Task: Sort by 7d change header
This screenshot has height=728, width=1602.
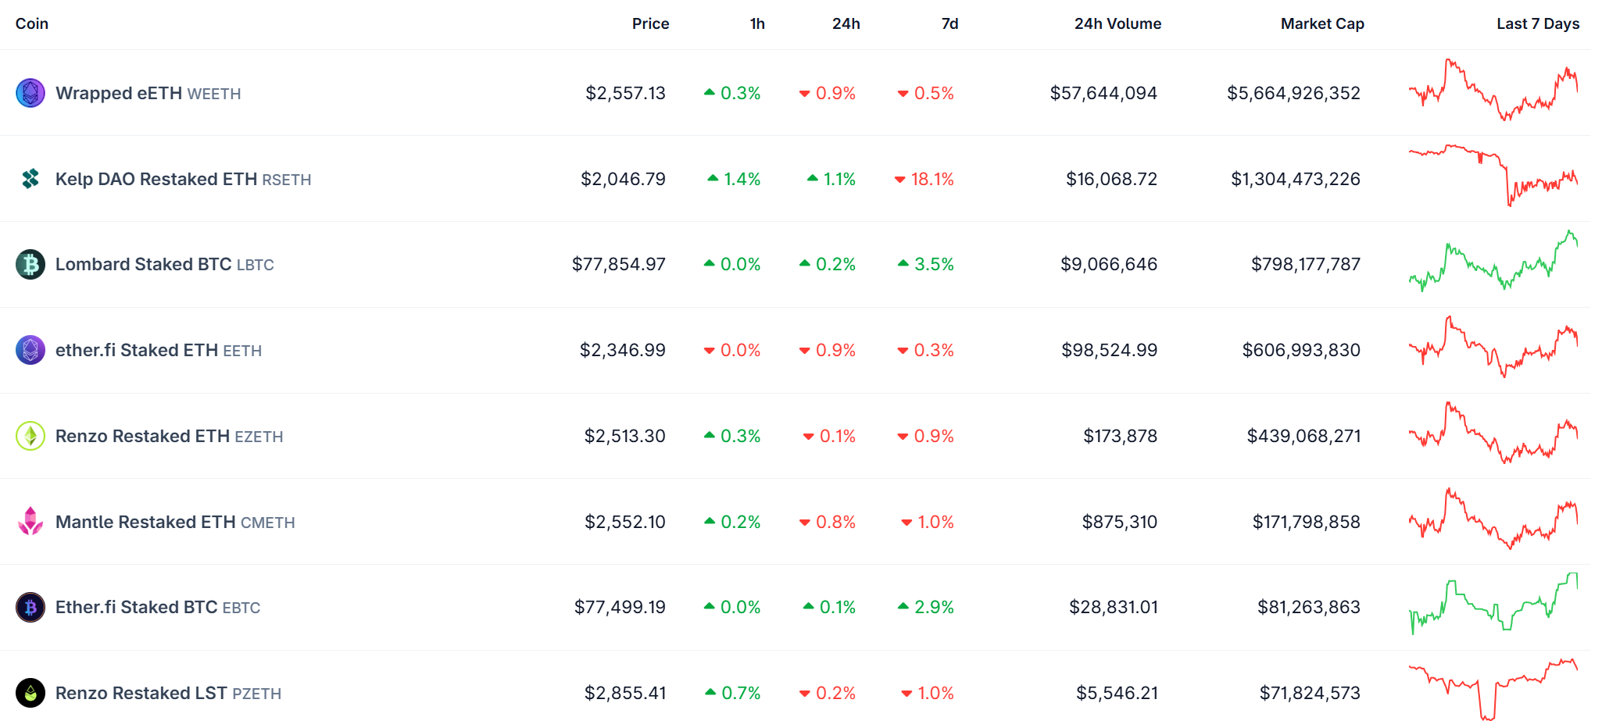Action: click(x=949, y=23)
